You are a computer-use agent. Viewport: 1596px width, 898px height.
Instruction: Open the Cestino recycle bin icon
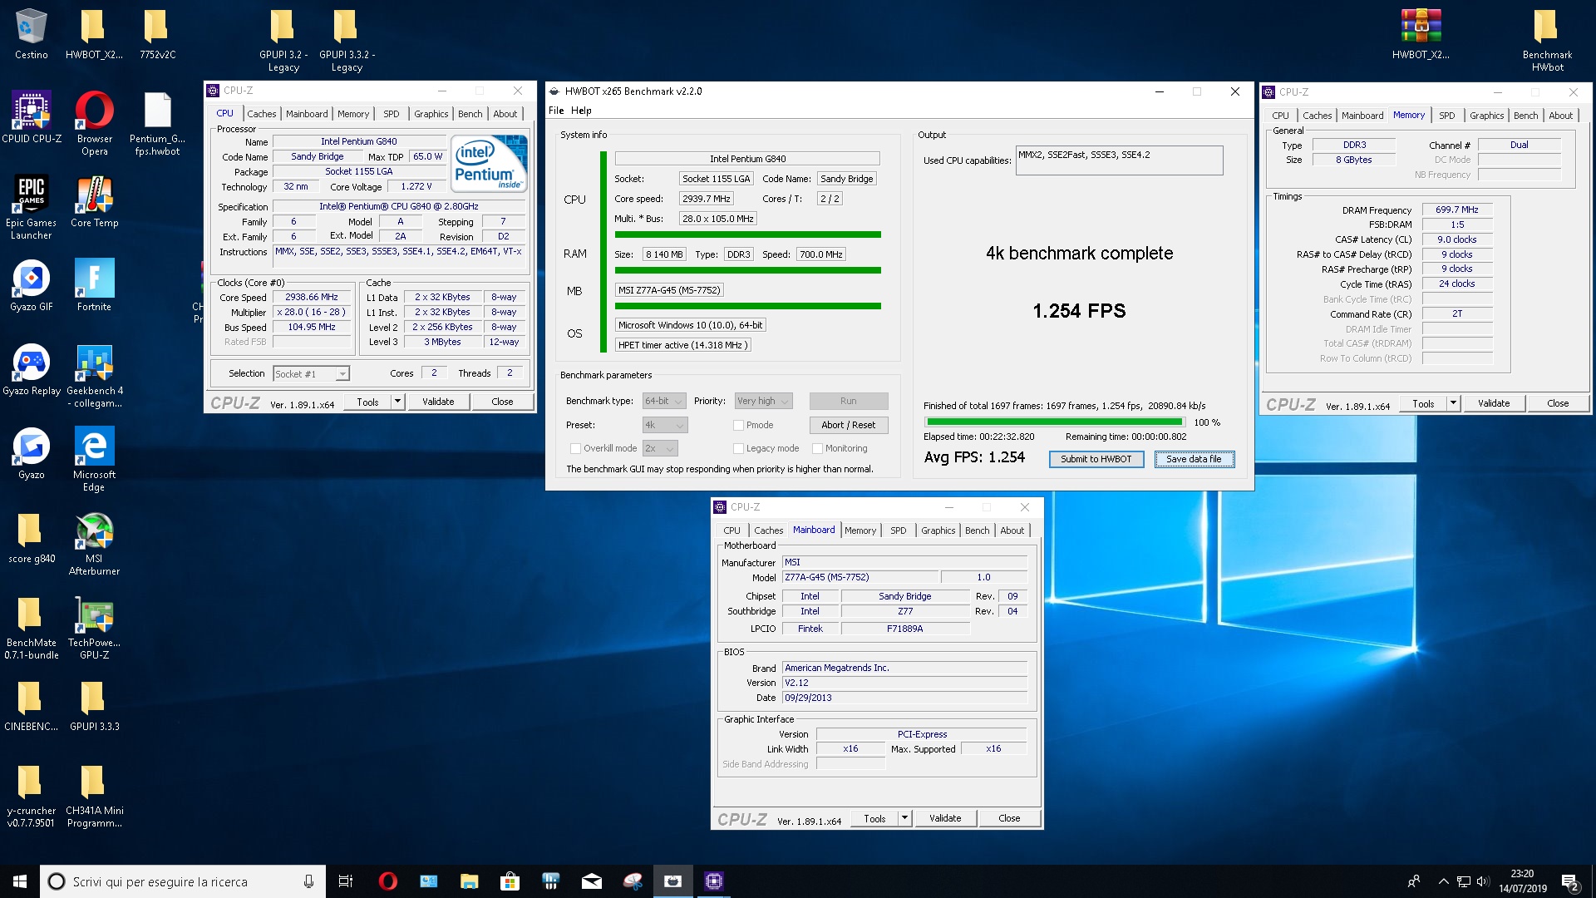pos(31,35)
